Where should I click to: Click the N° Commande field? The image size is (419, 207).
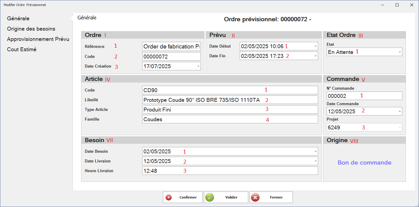[x=364, y=96]
